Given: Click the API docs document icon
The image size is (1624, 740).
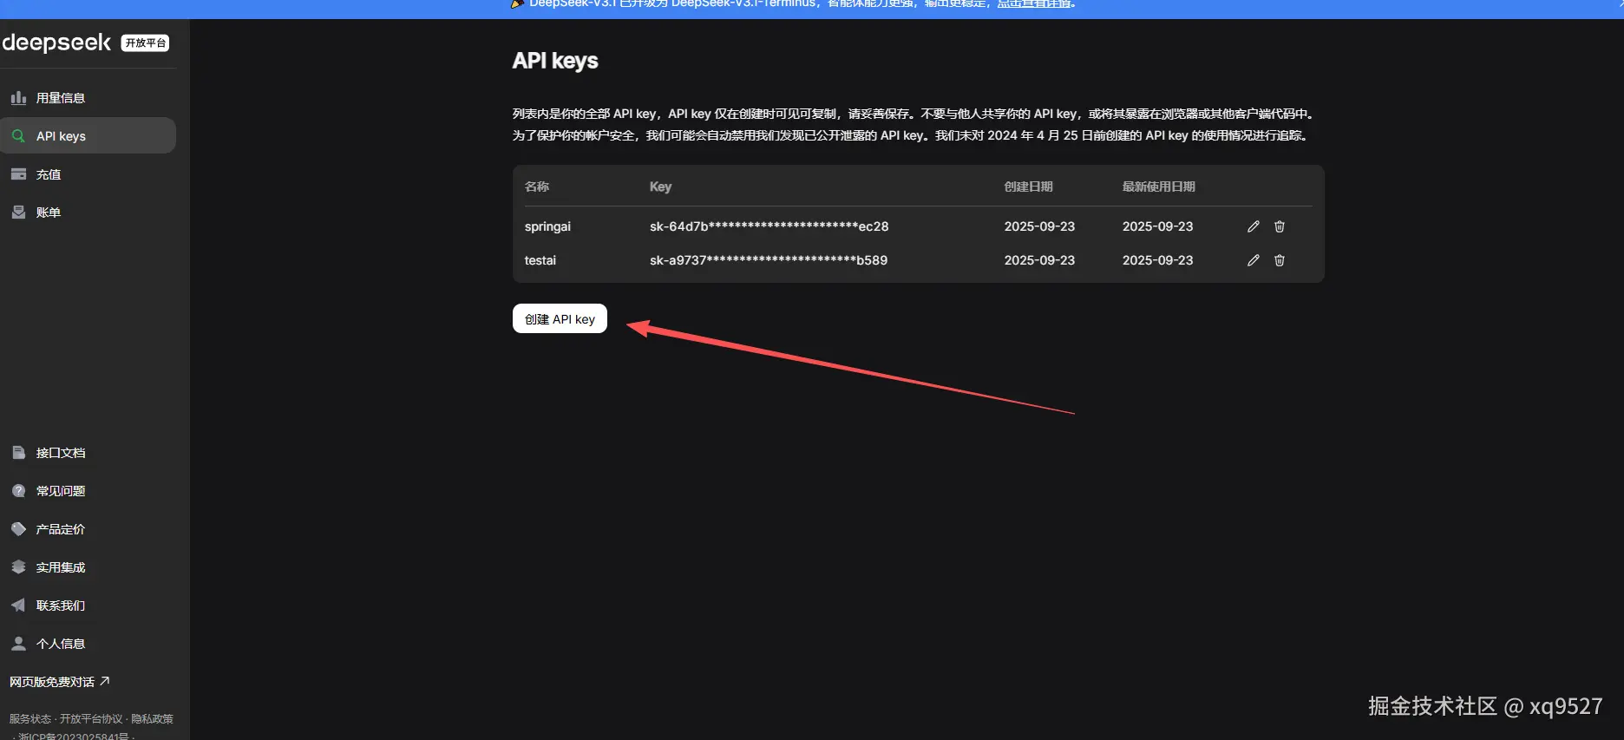Looking at the screenshot, I should pyautogui.click(x=18, y=453).
